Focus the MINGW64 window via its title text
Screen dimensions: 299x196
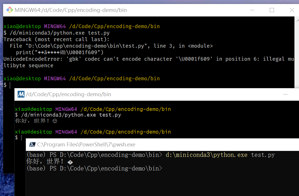click(x=70, y=10)
